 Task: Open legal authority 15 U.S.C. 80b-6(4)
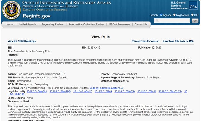125,91
